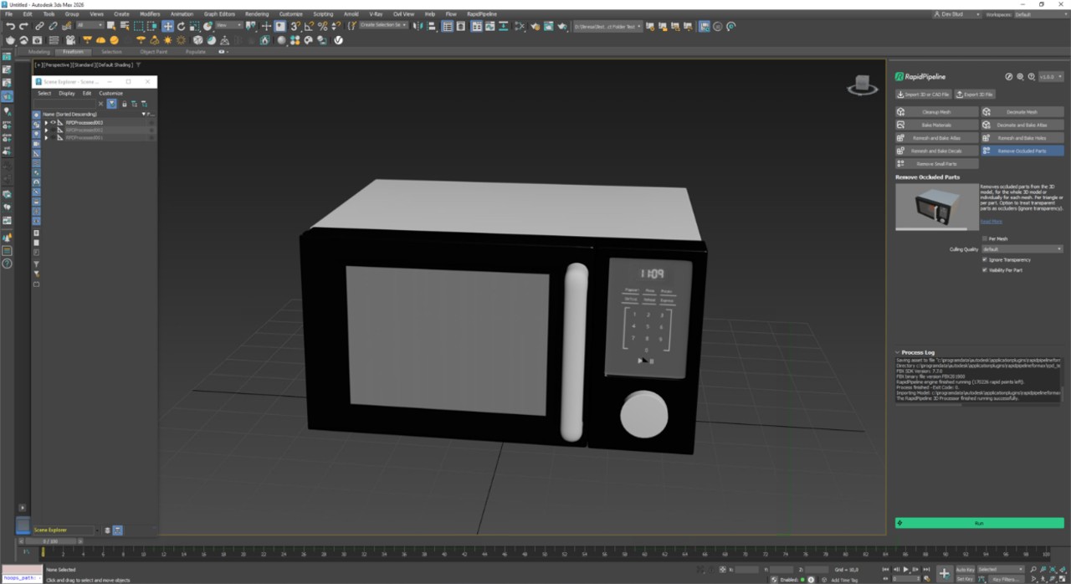This screenshot has height=584, width=1071.
Task: Follow the Read More link
Action: [992, 221]
